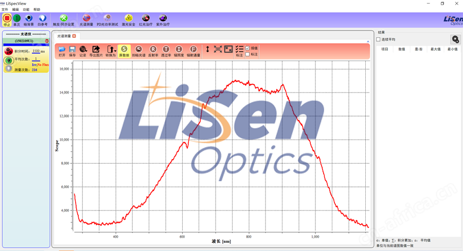Click the 最小值 column header

point(452,49)
